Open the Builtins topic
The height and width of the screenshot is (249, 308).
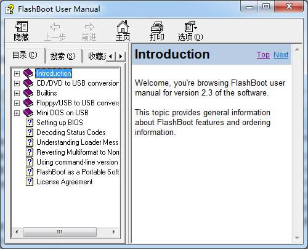tap(47, 93)
